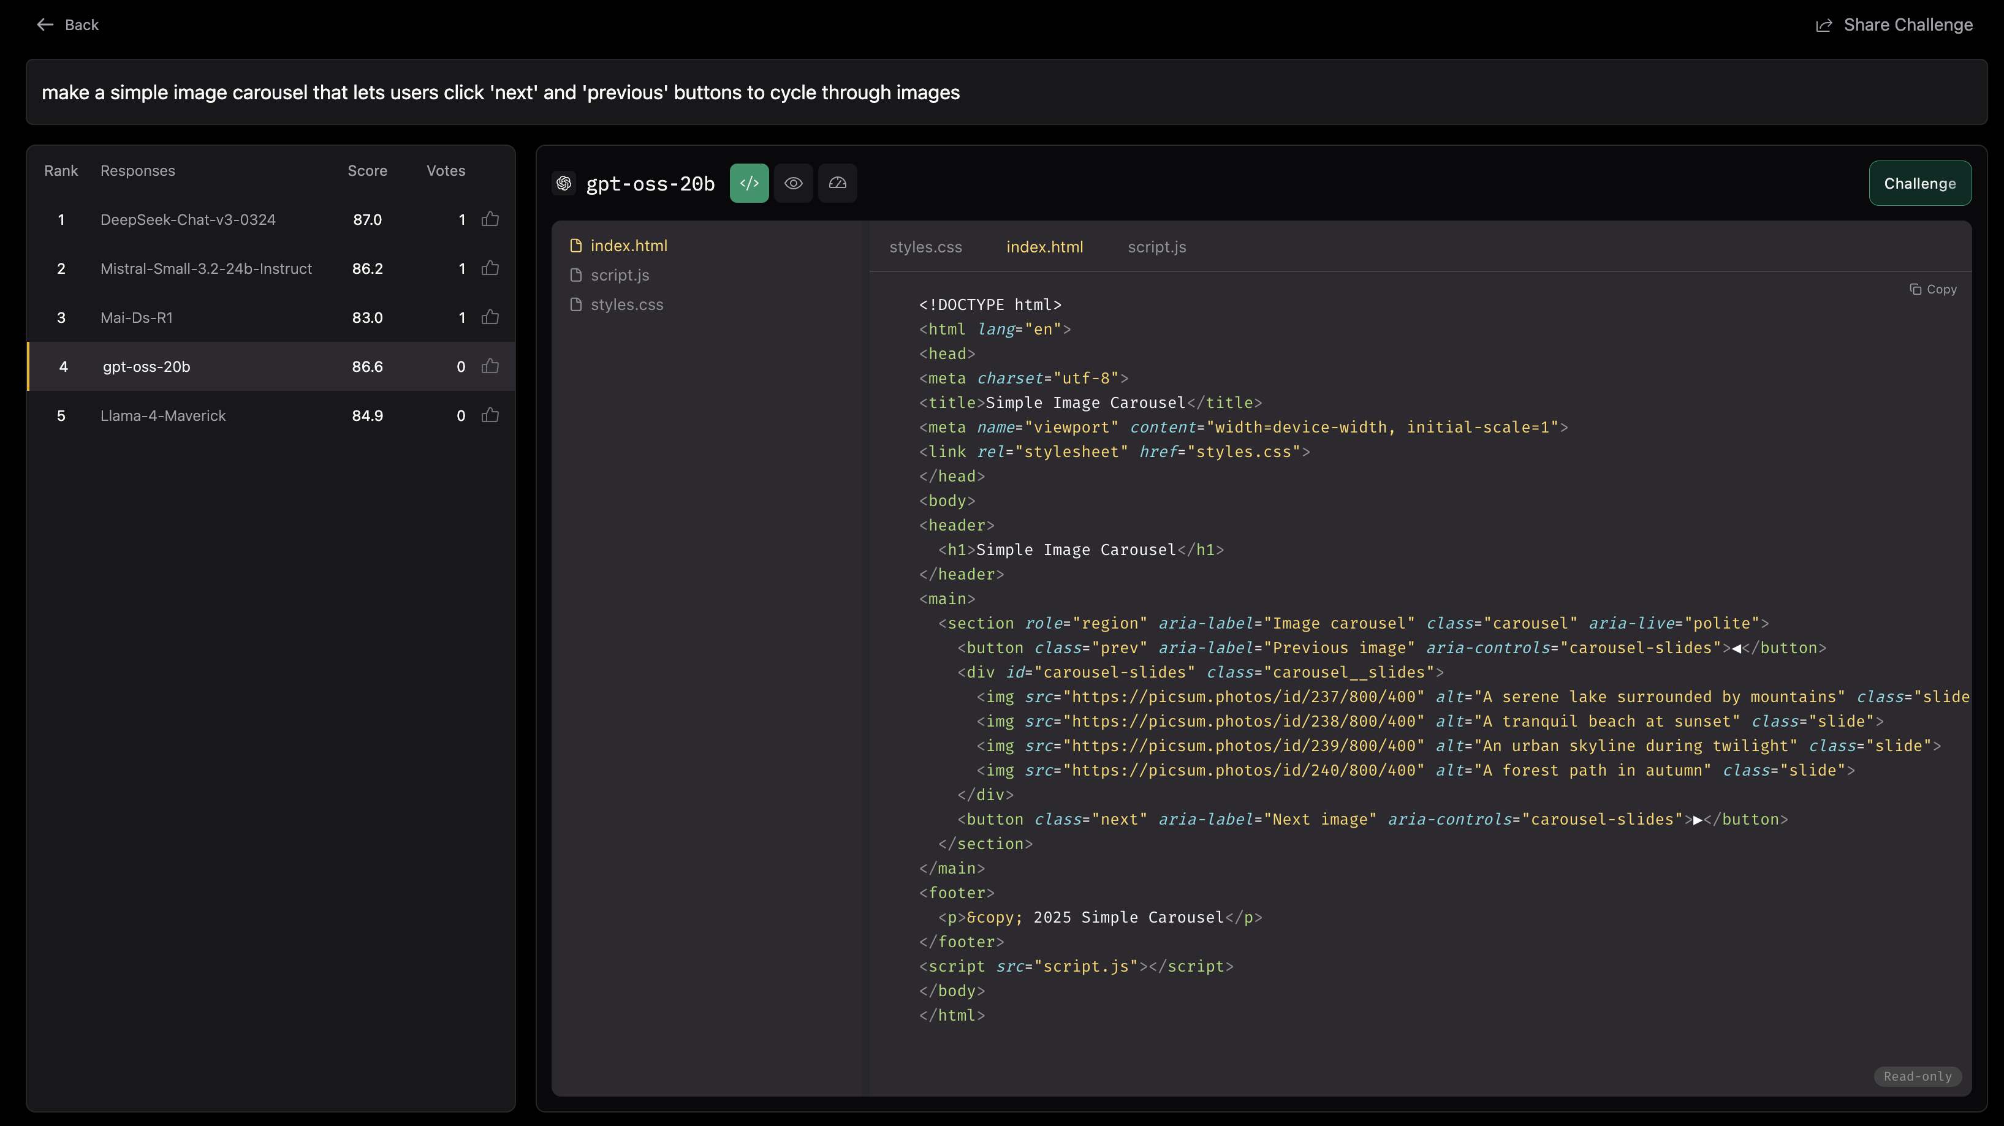
Task: Go Back using the arrow
Action: tap(45, 25)
